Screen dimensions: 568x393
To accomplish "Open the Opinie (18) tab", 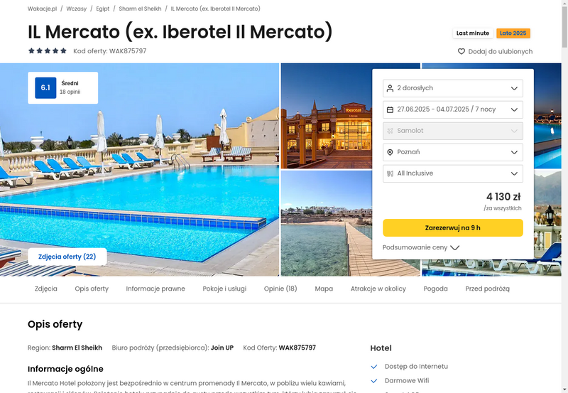I will click(x=280, y=289).
